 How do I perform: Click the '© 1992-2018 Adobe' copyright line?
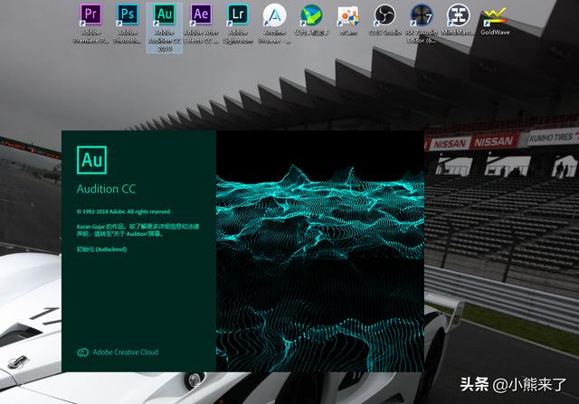124,211
